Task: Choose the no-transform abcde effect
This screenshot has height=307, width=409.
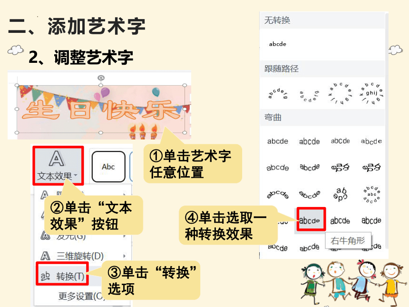Action: (x=278, y=44)
